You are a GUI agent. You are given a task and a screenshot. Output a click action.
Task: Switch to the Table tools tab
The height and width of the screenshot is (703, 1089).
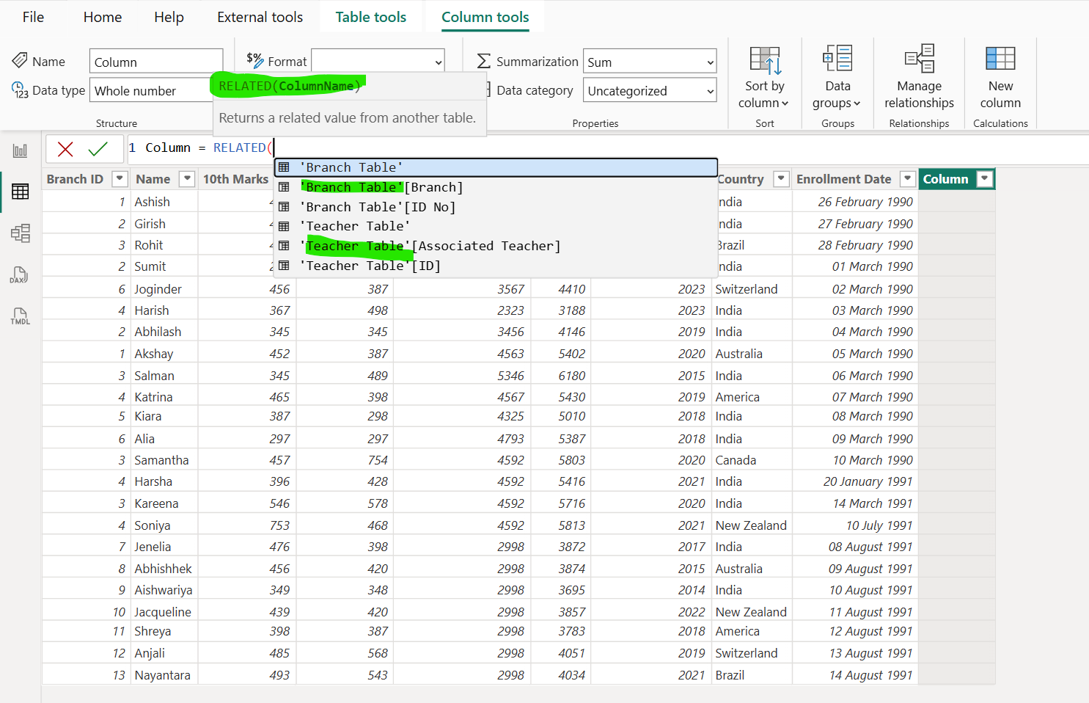tap(371, 16)
